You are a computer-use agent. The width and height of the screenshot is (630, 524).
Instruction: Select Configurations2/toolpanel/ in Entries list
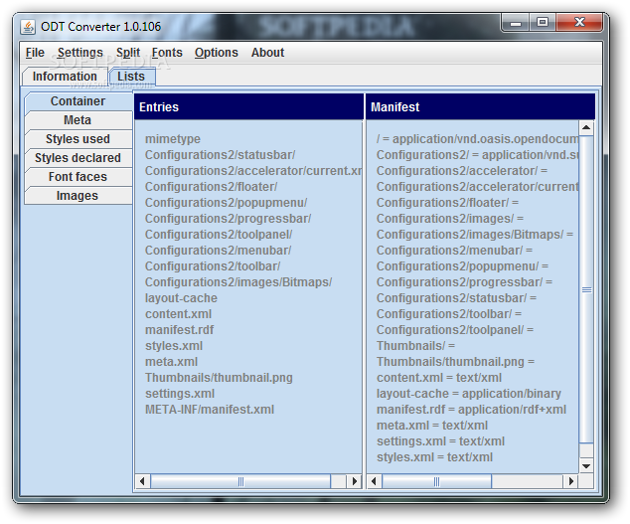click(x=219, y=235)
